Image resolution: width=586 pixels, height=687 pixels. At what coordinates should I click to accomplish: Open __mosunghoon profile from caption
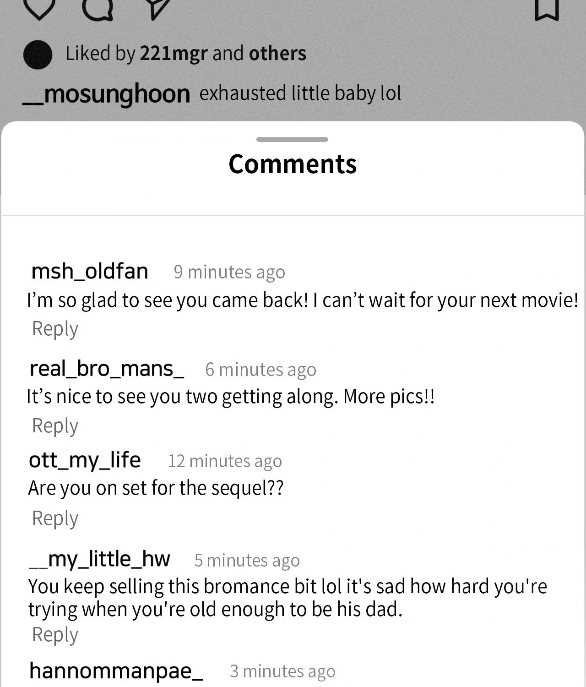click(106, 94)
